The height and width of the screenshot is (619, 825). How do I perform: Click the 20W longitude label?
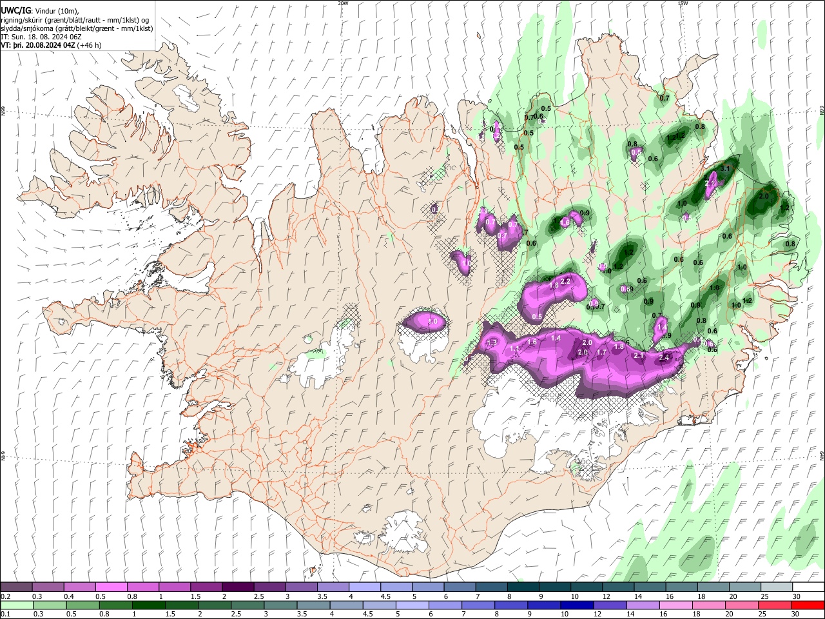coord(343,3)
